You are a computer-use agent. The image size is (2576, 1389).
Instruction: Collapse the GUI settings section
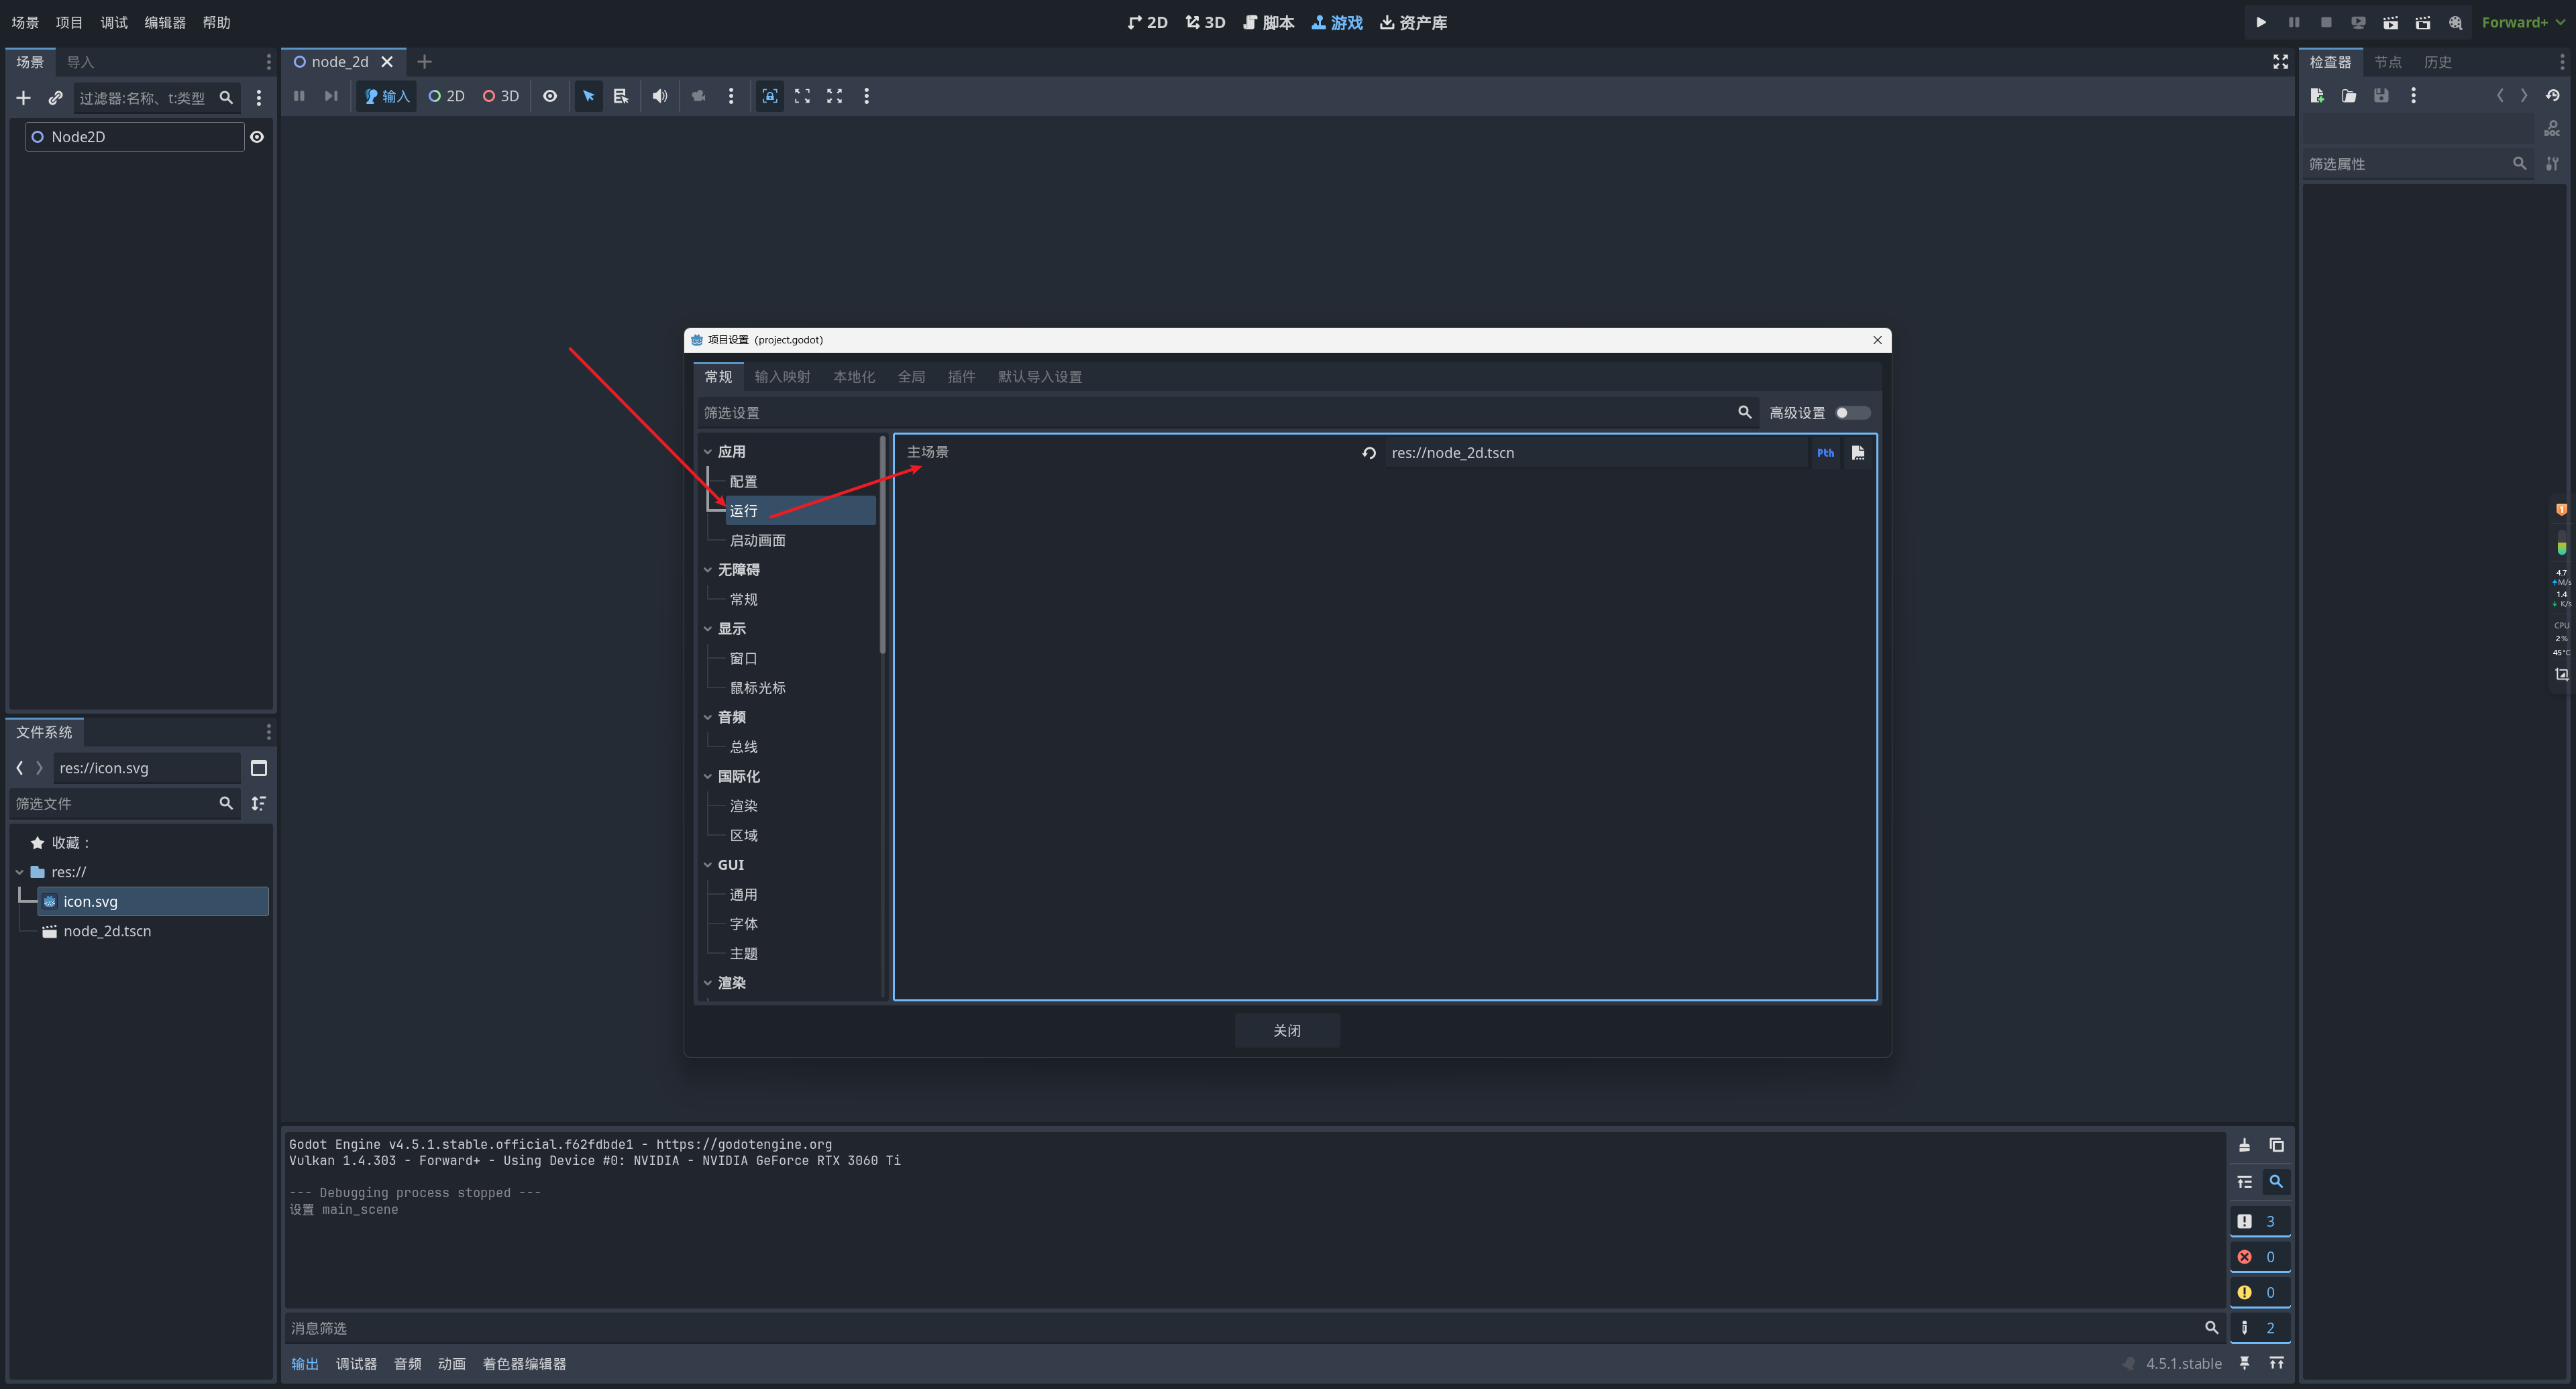708,865
